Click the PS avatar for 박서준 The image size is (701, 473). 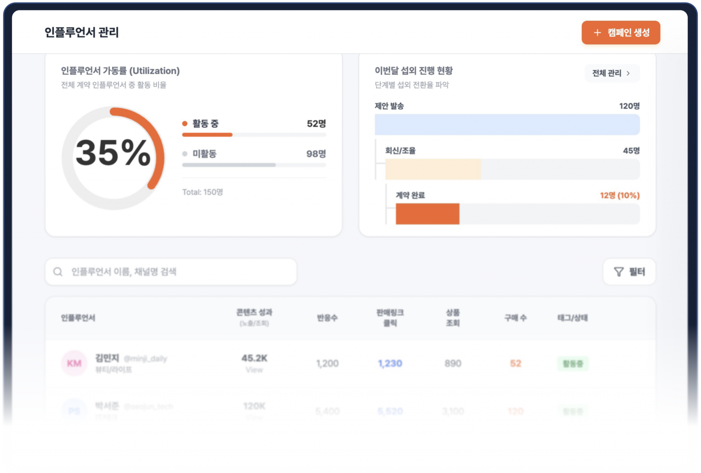point(74,411)
